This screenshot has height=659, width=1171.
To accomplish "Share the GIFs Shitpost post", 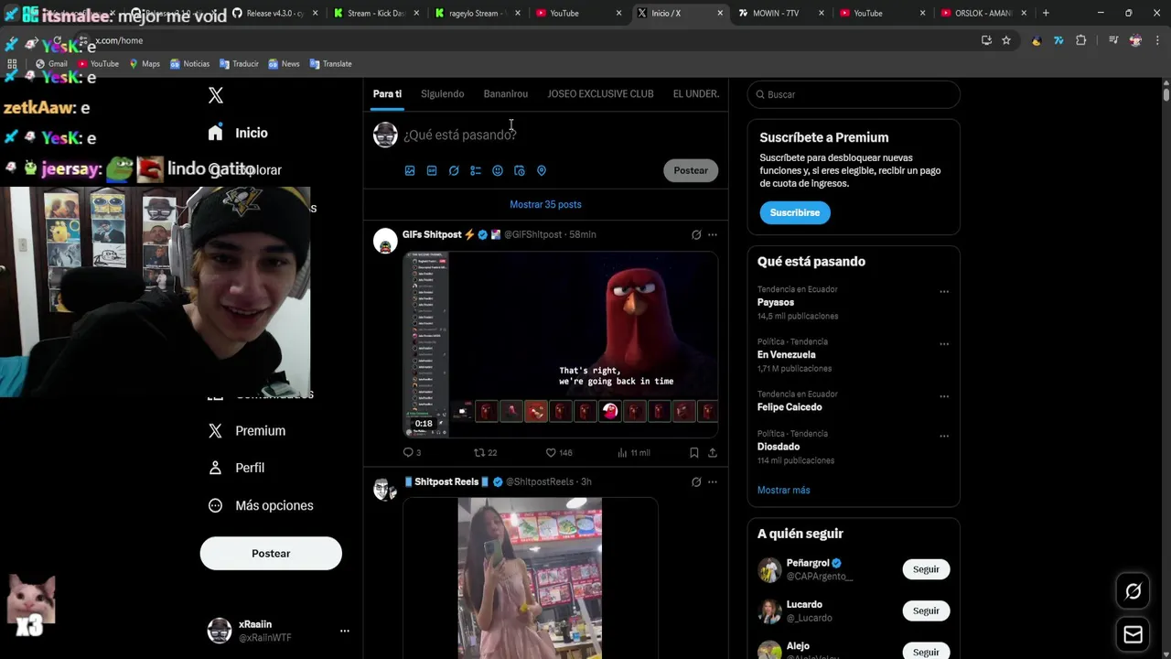I will click(x=713, y=452).
